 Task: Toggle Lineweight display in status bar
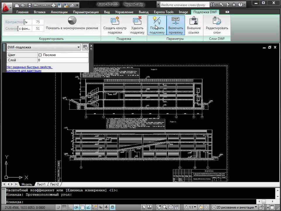[x=107, y=207]
